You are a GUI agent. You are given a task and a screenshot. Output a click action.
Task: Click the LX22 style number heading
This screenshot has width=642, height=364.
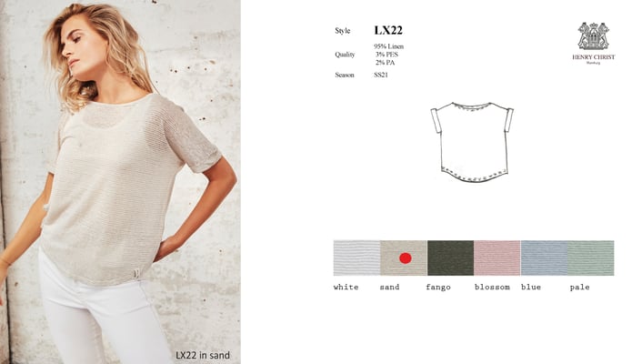pyautogui.click(x=388, y=30)
